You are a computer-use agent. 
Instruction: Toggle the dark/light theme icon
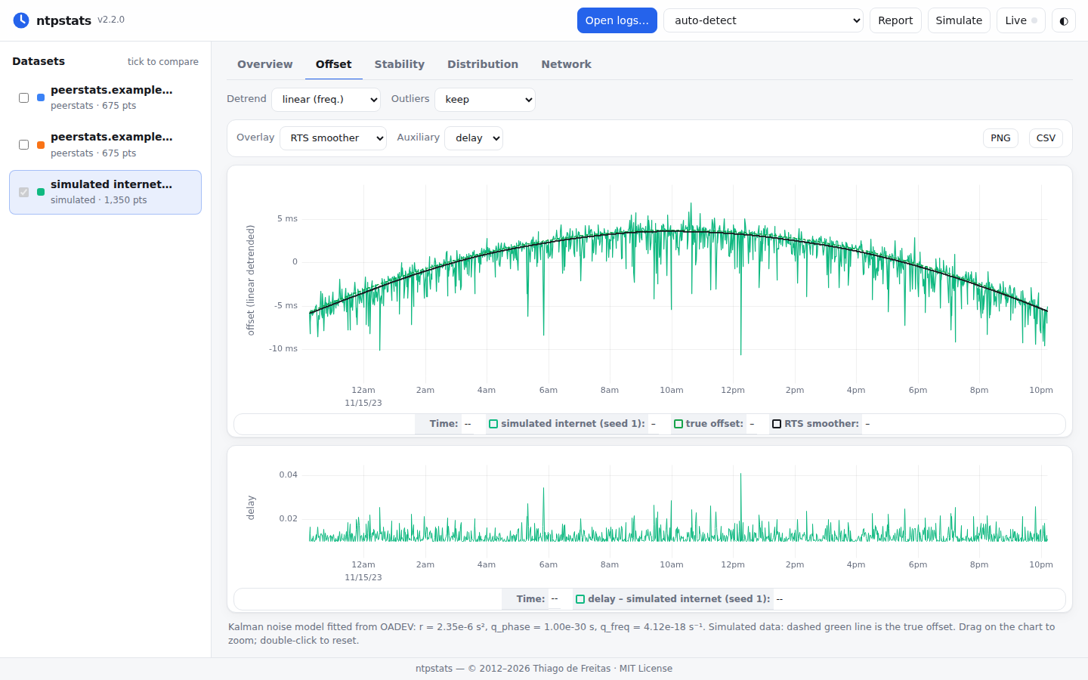pyautogui.click(x=1064, y=20)
